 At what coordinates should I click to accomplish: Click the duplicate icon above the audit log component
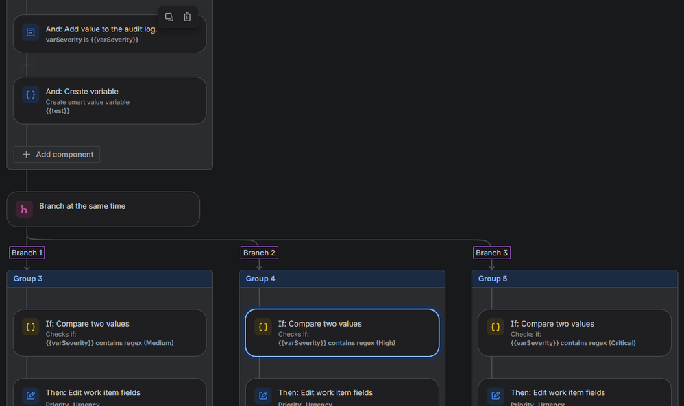click(169, 16)
